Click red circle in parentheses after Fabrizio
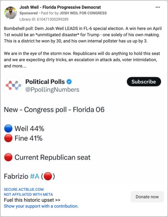The image size is (168, 217). 48,176
